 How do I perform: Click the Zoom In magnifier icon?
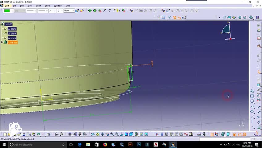[x=112, y=134]
